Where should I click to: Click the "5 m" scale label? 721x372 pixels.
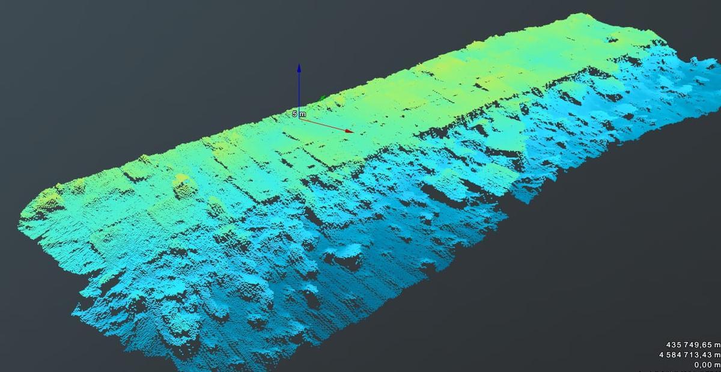coord(299,113)
